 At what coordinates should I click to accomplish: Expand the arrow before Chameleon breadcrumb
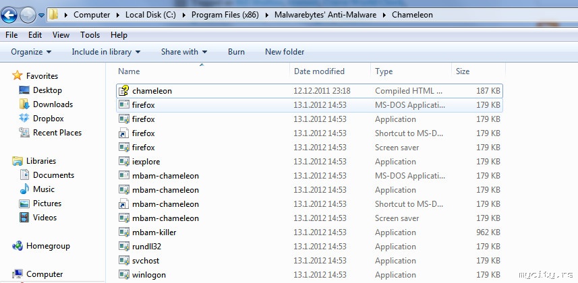pyautogui.click(x=384, y=15)
